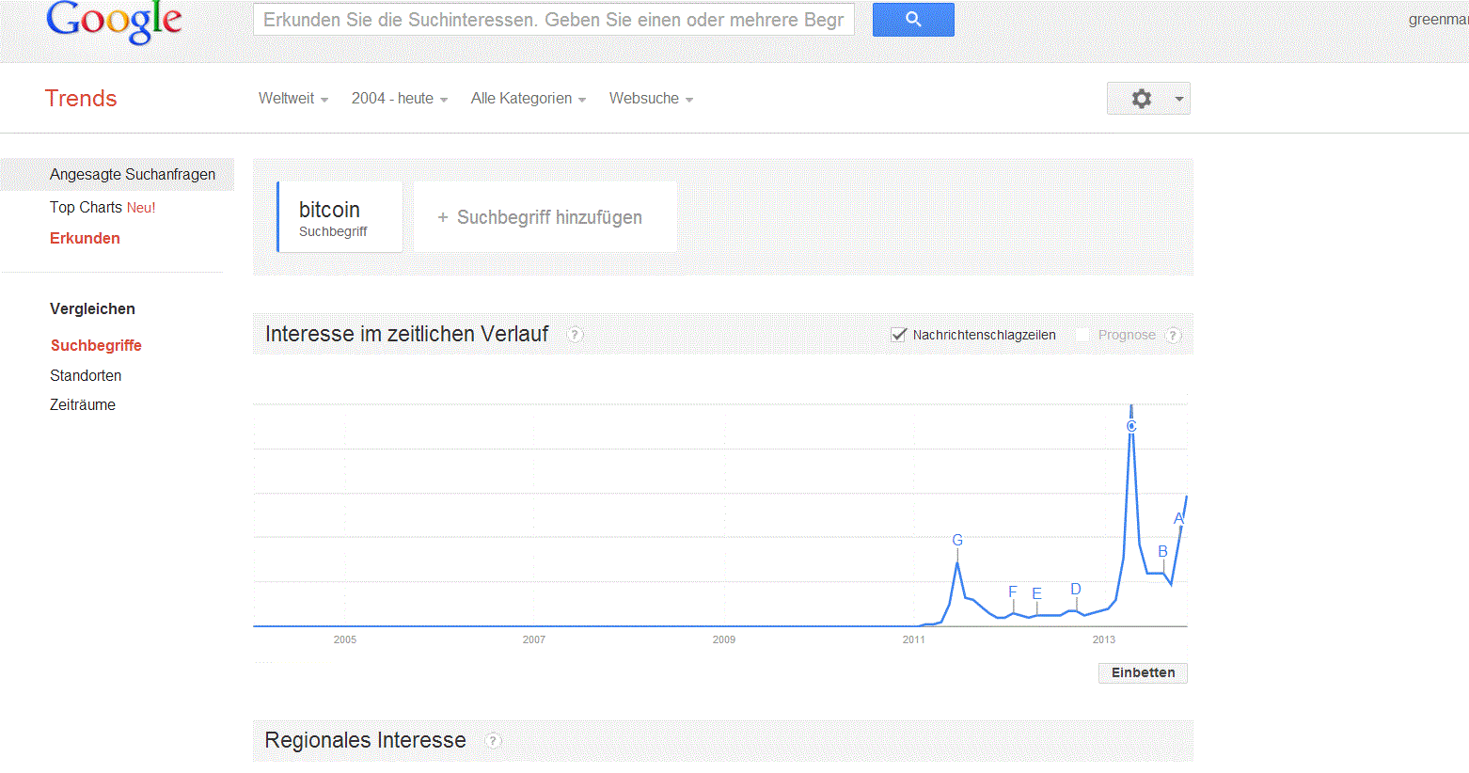Open the Trends home link

81,98
